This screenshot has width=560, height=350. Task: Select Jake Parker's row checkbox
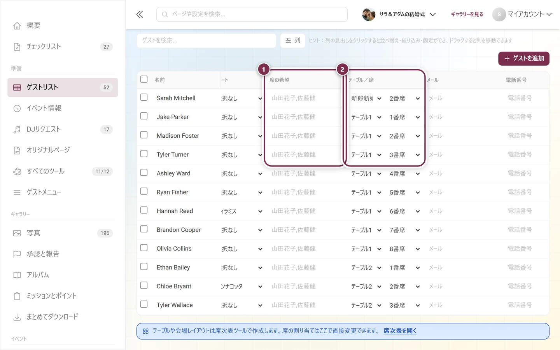[144, 116]
